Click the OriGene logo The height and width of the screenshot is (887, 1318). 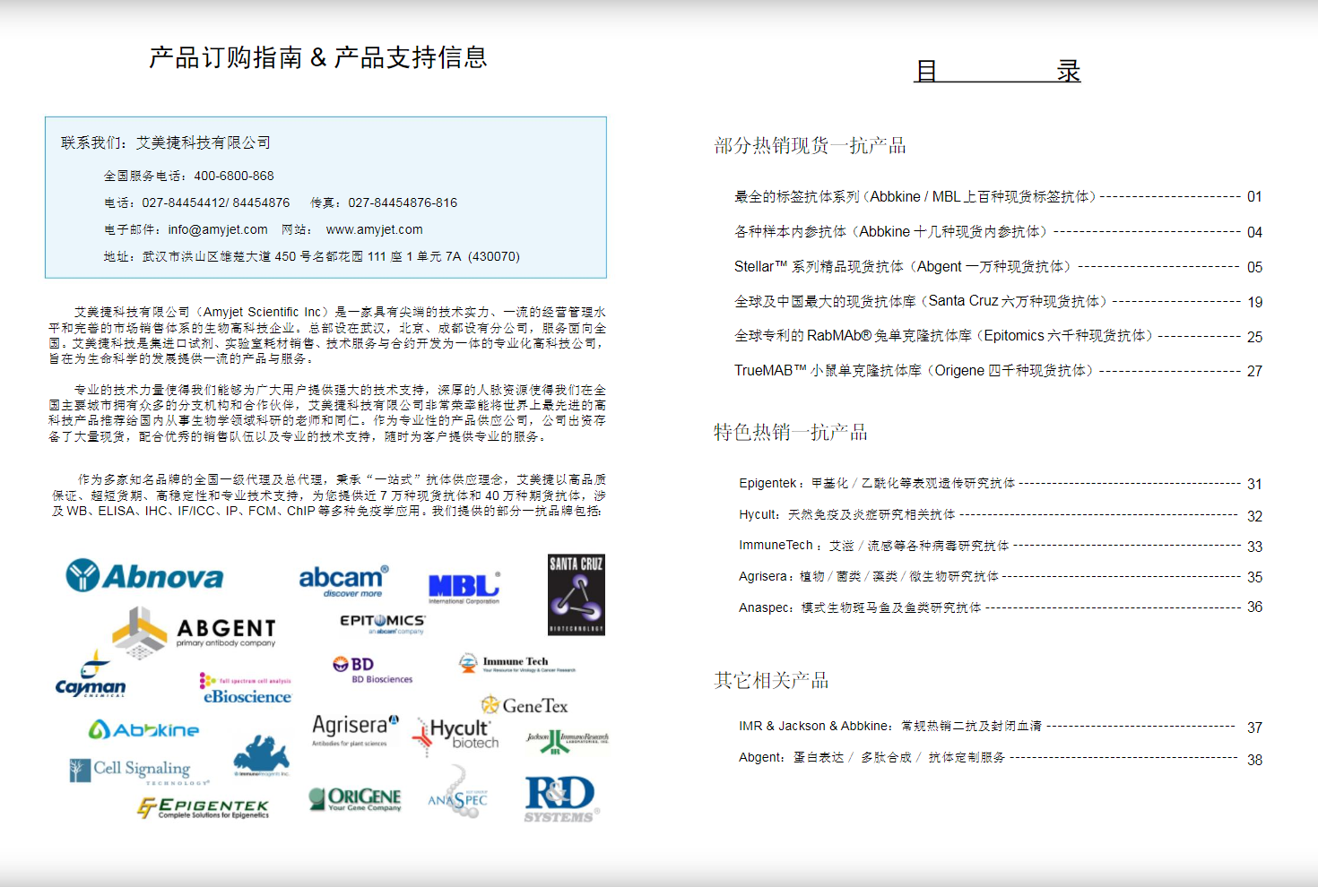point(356,800)
